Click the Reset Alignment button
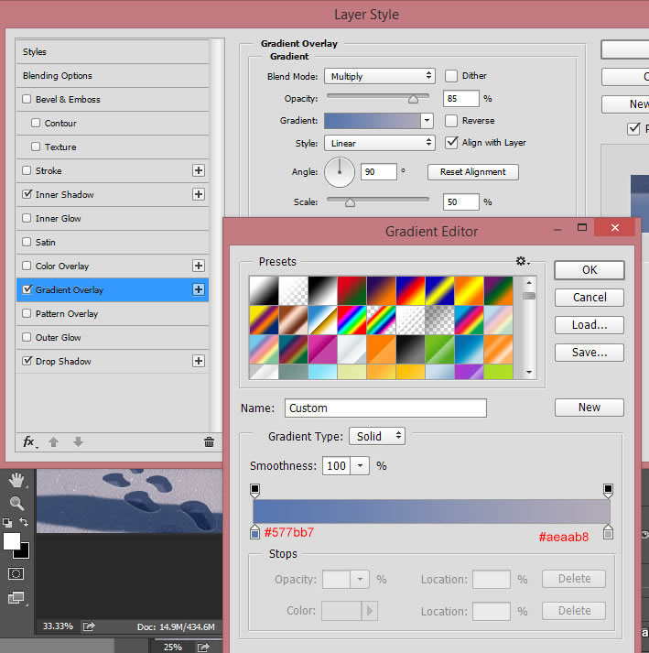The width and height of the screenshot is (649, 653). pyautogui.click(x=472, y=172)
